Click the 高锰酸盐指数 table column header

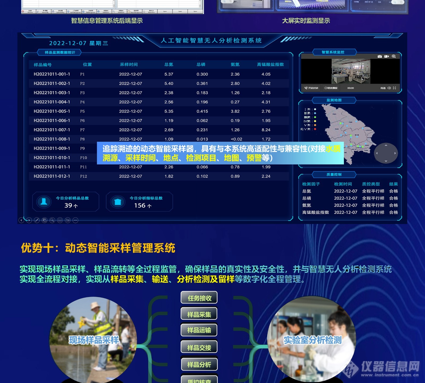click(270, 64)
